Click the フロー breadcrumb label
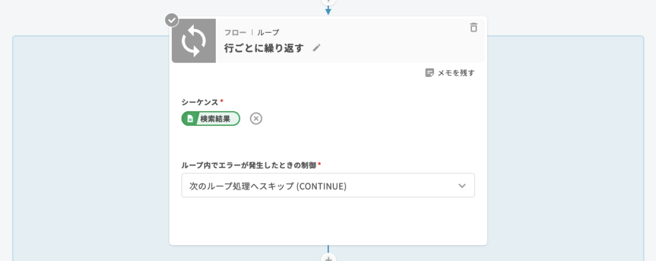The image size is (656, 261). (x=235, y=32)
